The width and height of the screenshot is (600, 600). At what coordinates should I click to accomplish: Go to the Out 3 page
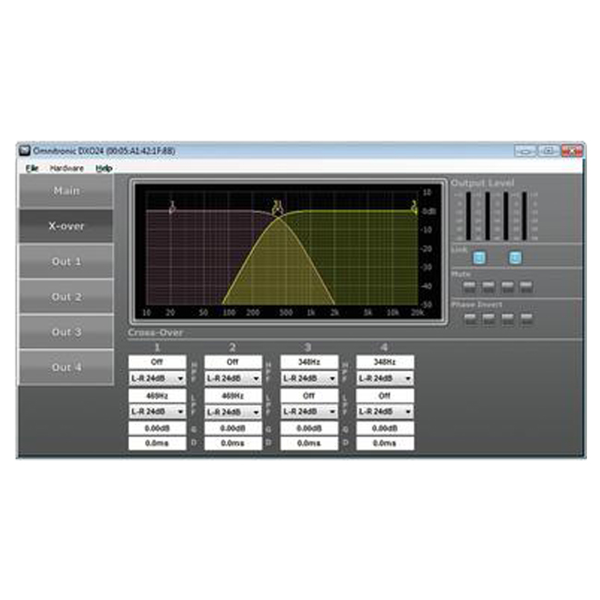point(66,331)
